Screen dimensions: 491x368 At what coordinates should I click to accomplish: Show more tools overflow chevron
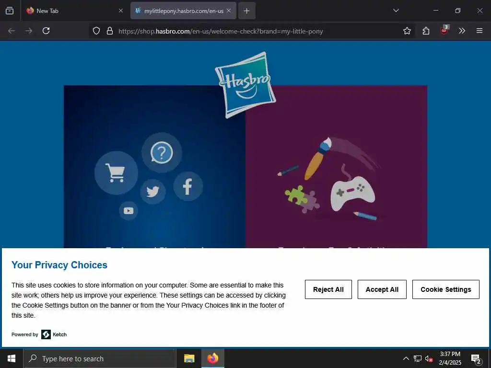click(x=462, y=31)
